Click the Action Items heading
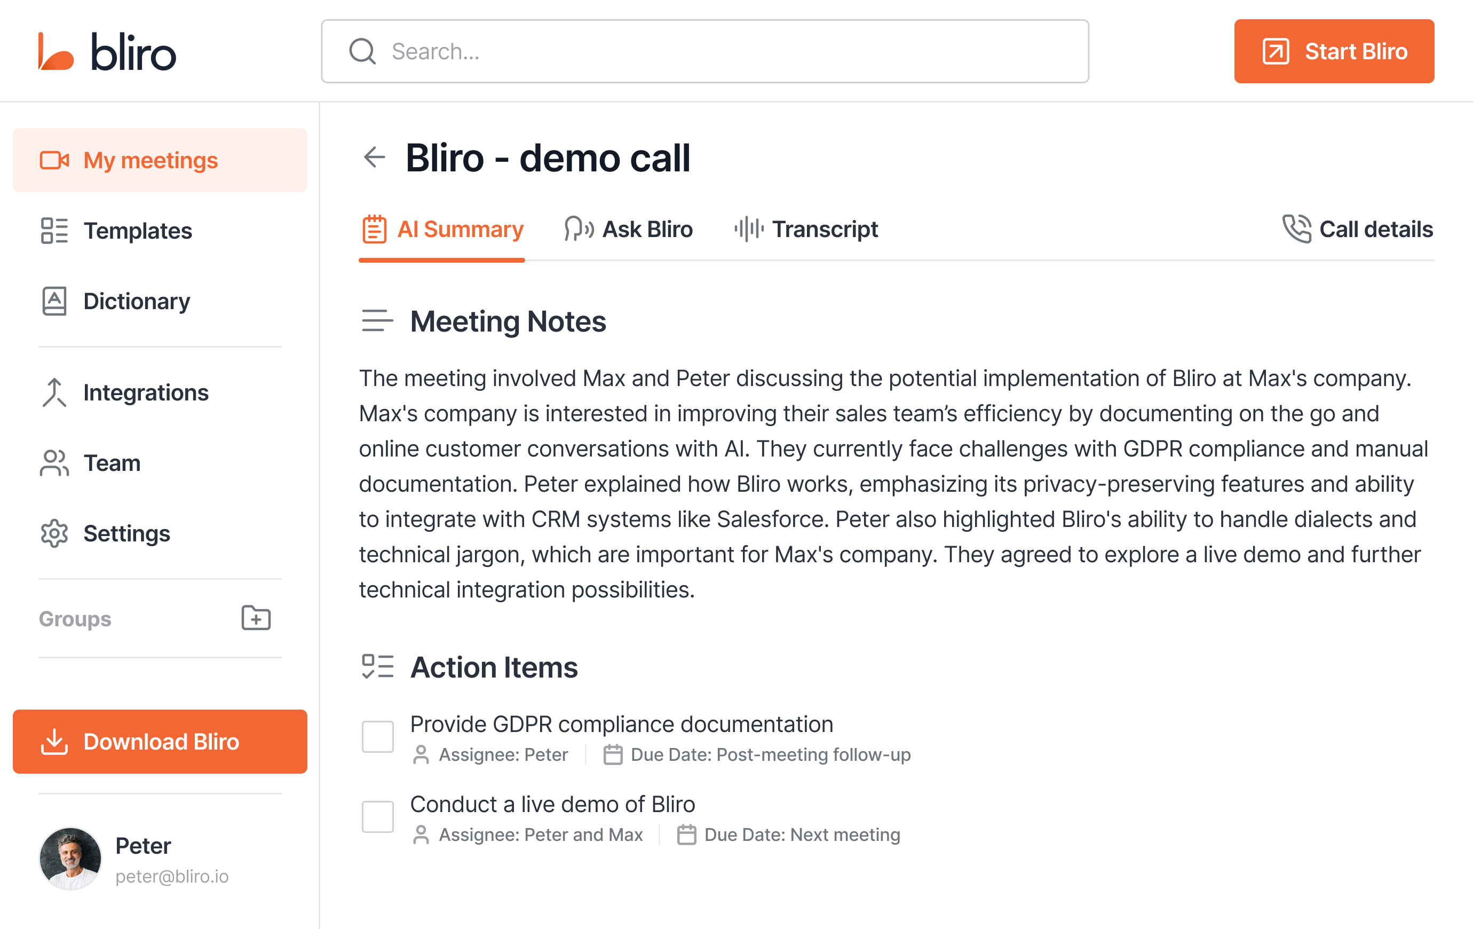Image resolution: width=1473 pixels, height=929 pixels. pos(494,667)
